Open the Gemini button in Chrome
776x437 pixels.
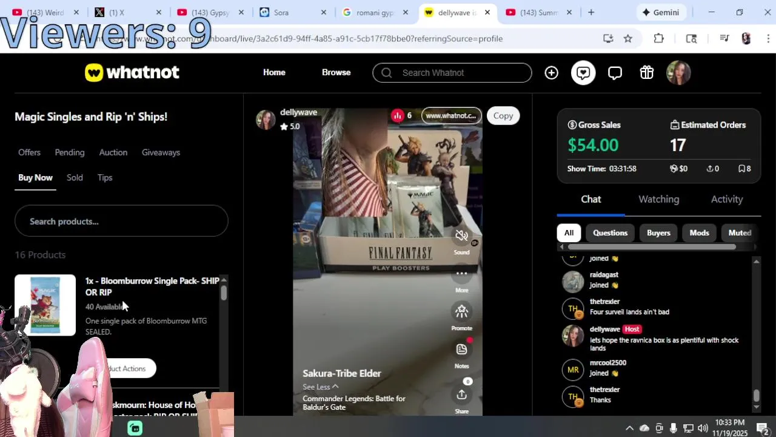pos(661,12)
